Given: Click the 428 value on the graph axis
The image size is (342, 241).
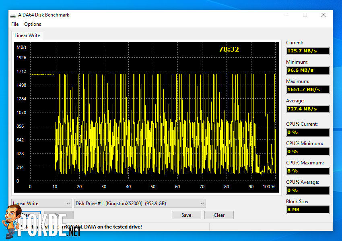Looking at the screenshot, I should click(20, 154).
